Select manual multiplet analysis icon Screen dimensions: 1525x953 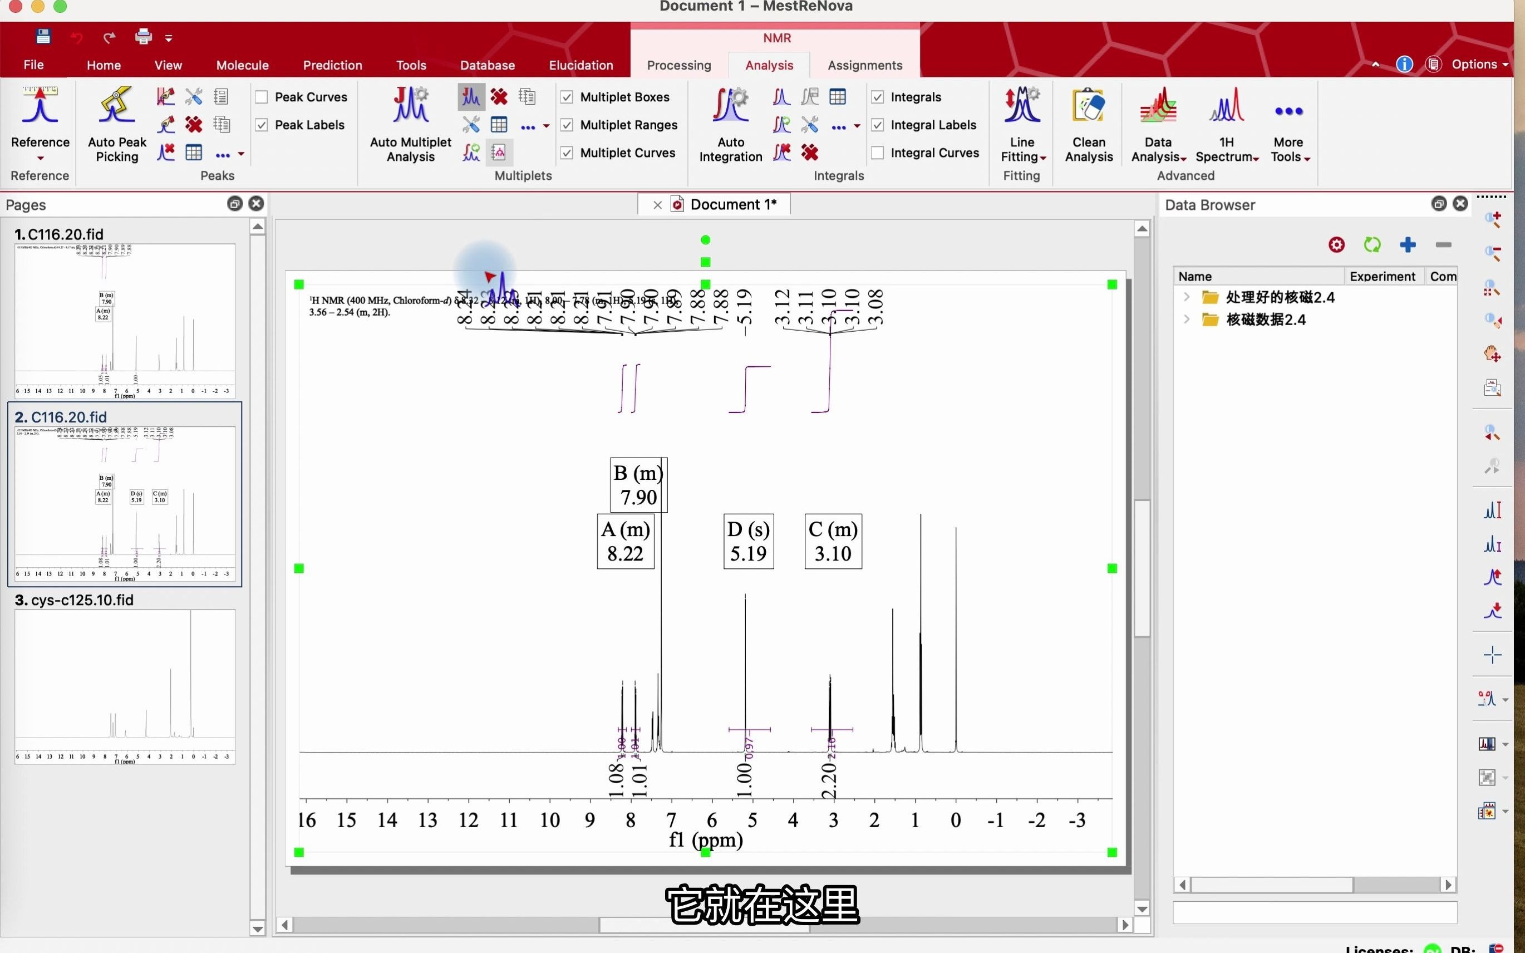[471, 97]
